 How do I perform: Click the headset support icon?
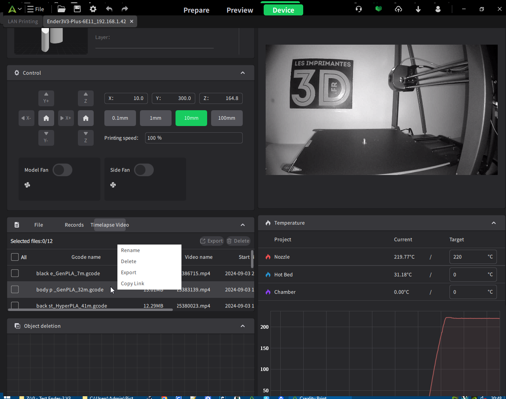click(359, 9)
